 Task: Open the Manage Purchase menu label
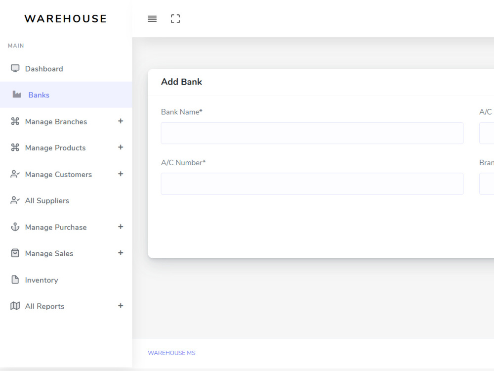pos(56,228)
